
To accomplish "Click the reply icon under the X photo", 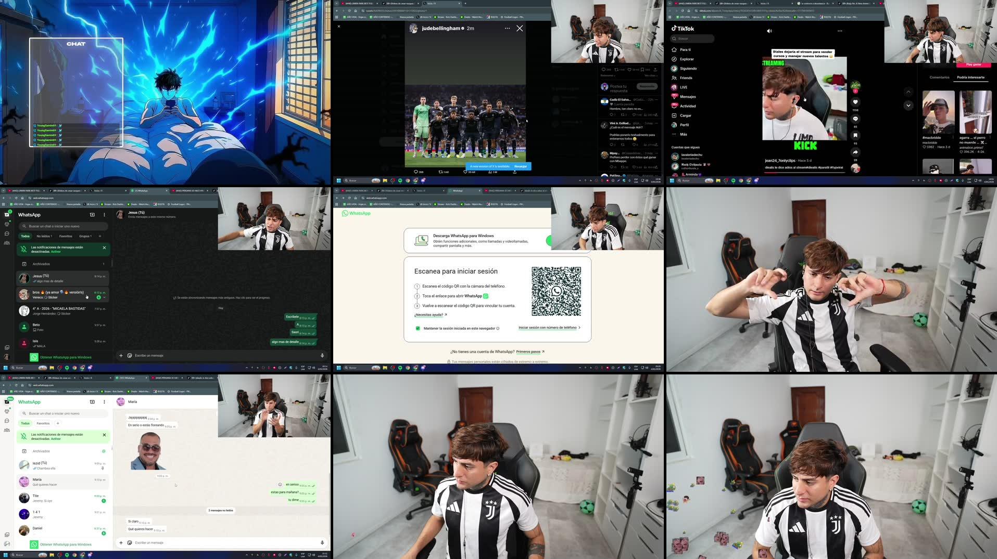I will [416, 172].
